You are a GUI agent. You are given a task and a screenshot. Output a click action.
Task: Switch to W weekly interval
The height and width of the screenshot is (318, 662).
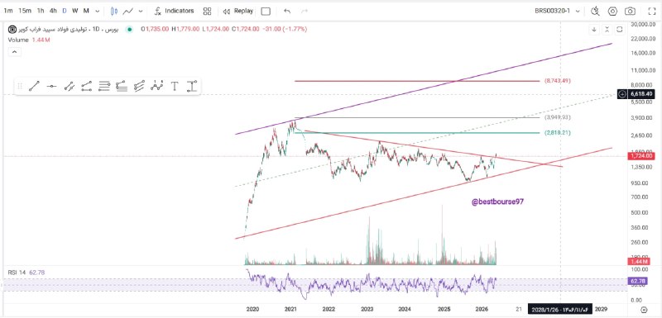(x=74, y=11)
